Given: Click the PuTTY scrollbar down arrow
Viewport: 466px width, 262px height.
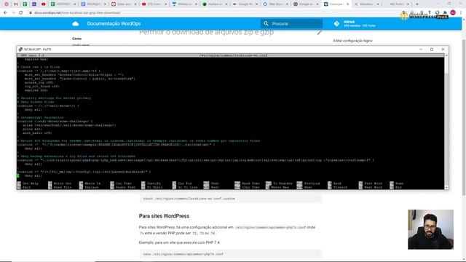Looking at the screenshot, I should (446, 188).
